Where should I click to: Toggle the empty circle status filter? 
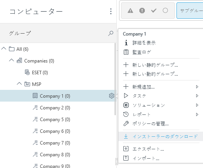point(165,11)
